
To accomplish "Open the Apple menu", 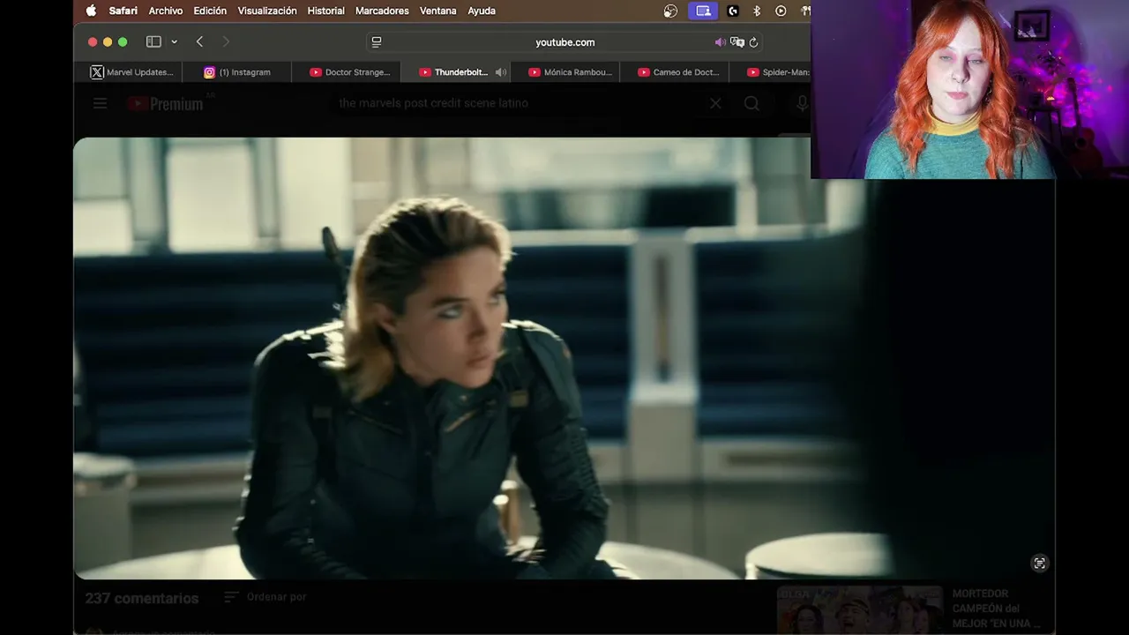I will pyautogui.click(x=91, y=11).
